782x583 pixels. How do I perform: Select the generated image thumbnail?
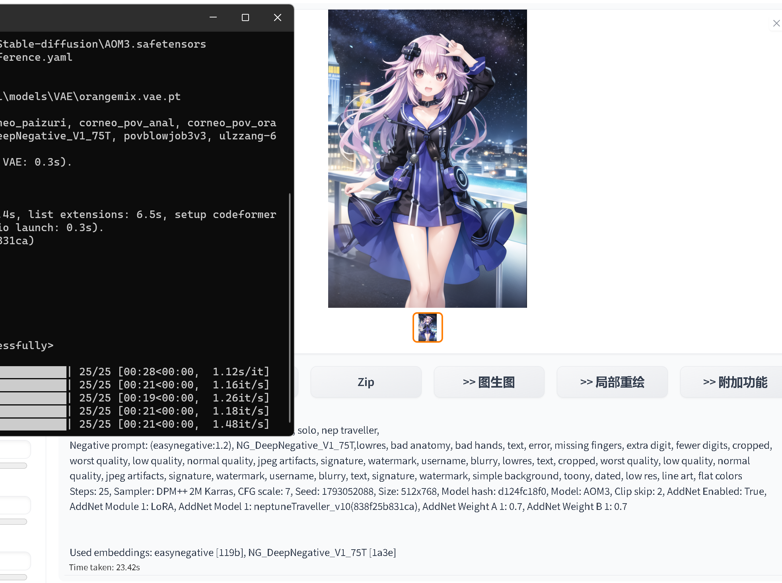tap(428, 328)
